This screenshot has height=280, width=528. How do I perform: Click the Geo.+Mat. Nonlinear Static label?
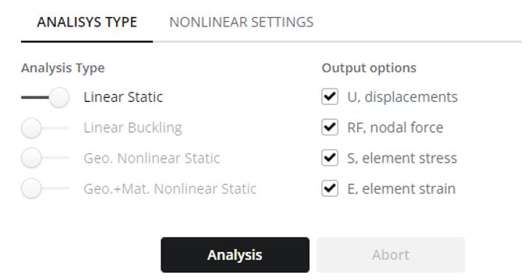170,189
